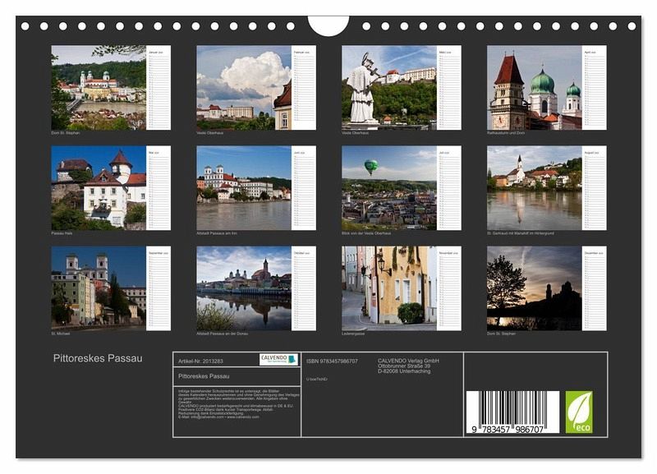
Task: Click the semicircular hanger cutout at the top
Action: [328, 25]
